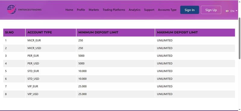The height and width of the screenshot is (111, 241).
Task: Click UNILIMITED in the STD_EUR row
Action: 164,71
